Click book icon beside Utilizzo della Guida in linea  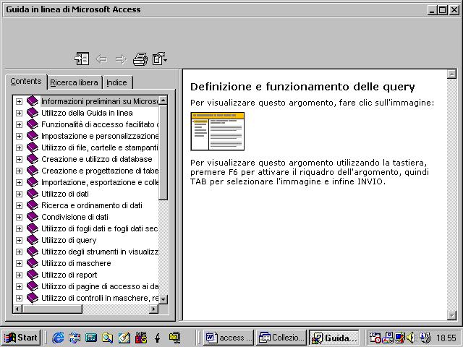click(x=33, y=113)
